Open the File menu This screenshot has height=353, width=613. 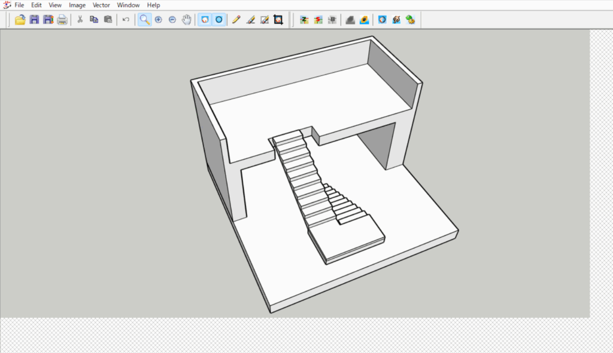[x=19, y=5]
